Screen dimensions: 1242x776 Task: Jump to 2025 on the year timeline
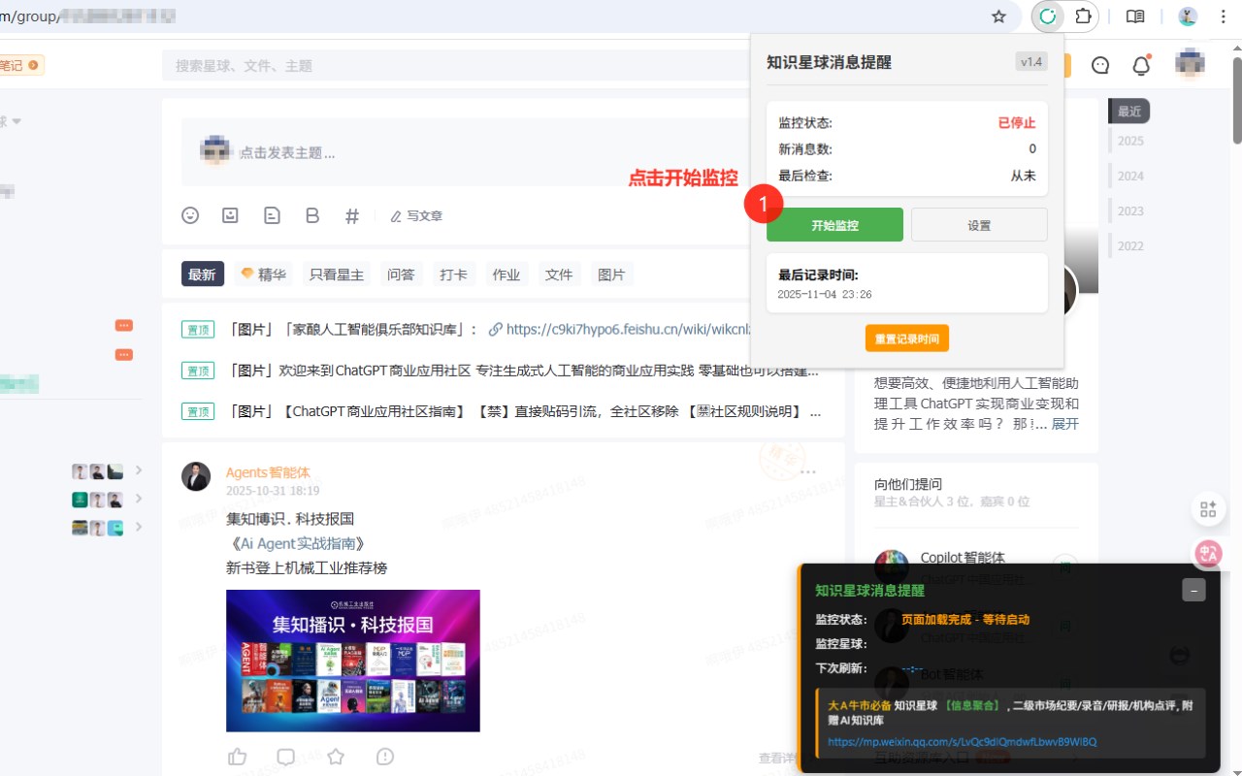pyautogui.click(x=1130, y=141)
